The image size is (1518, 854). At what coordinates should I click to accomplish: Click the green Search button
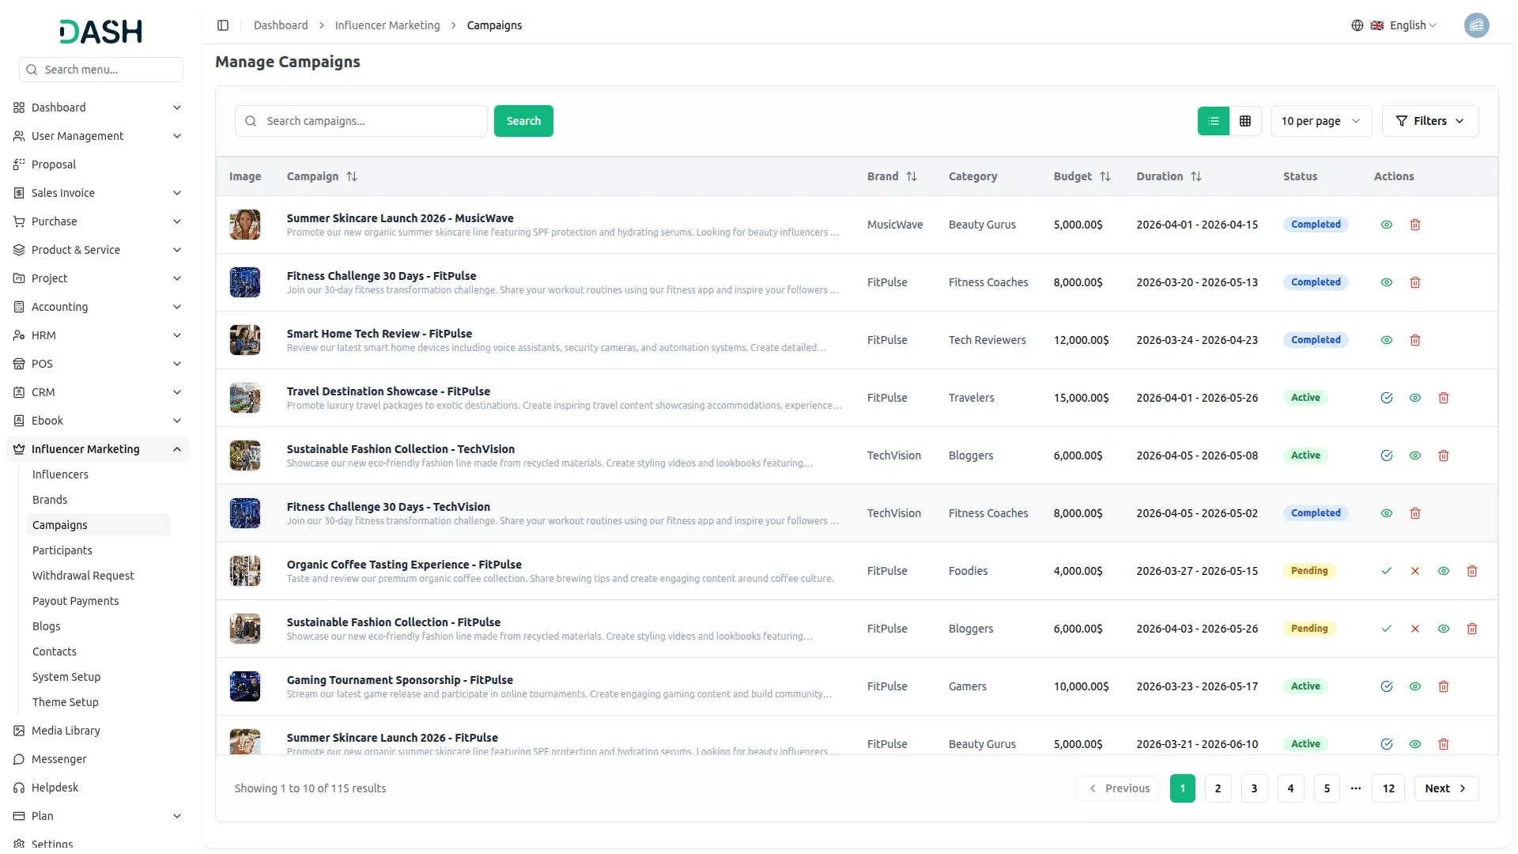click(x=523, y=121)
